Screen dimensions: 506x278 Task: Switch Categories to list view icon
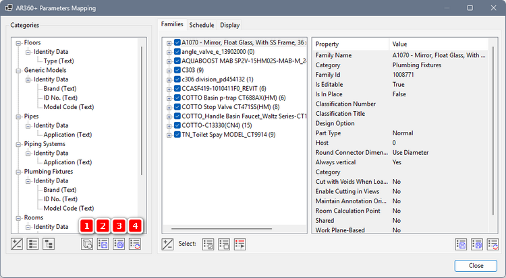pyautogui.click(x=32, y=244)
